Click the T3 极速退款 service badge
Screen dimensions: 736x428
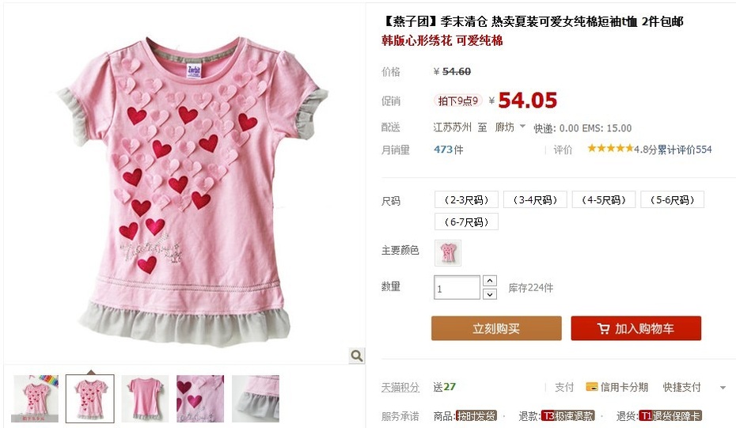click(x=568, y=416)
